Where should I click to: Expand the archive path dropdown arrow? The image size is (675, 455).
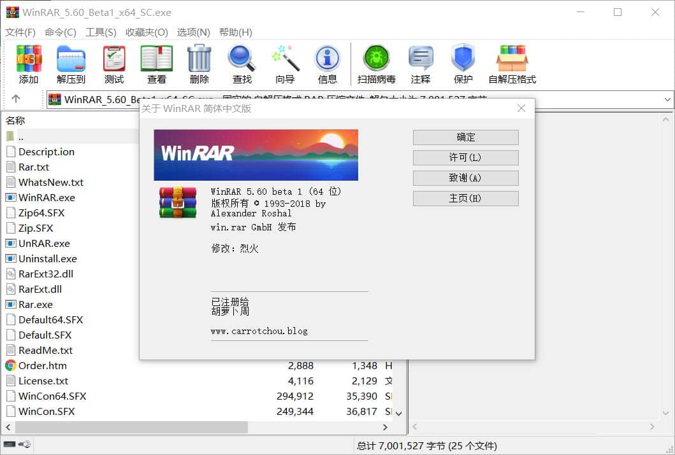click(667, 99)
